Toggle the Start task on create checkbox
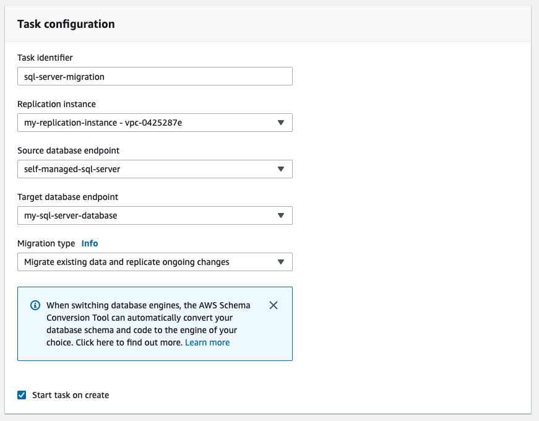This screenshot has height=421, width=539. tap(21, 394)
